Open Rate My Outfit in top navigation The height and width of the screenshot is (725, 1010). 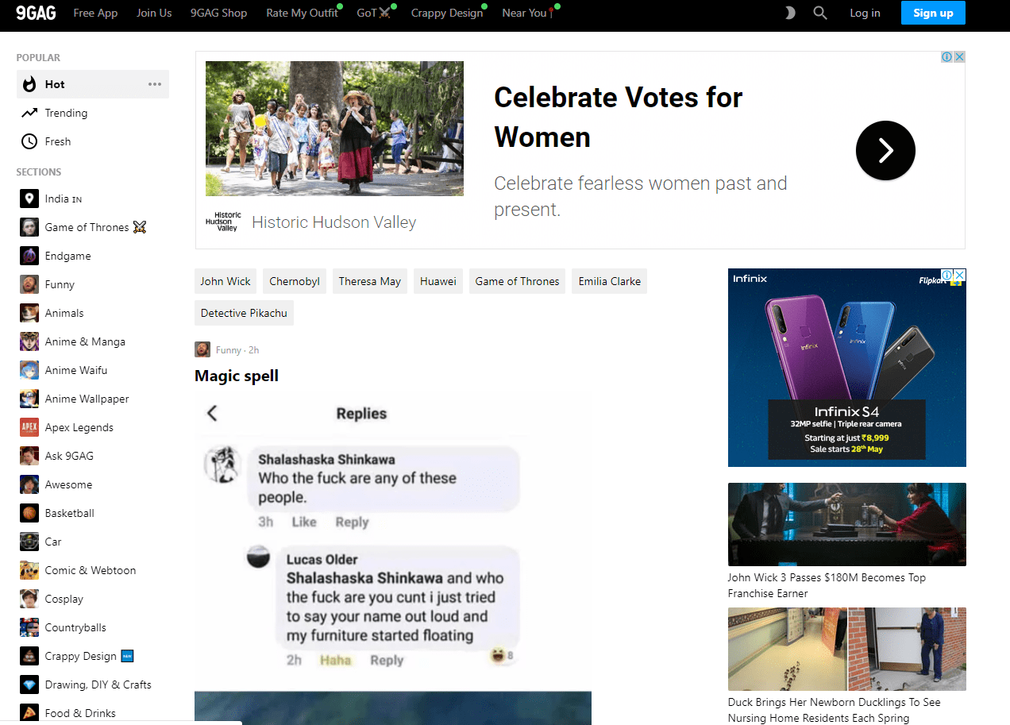(x=303, y=13)
